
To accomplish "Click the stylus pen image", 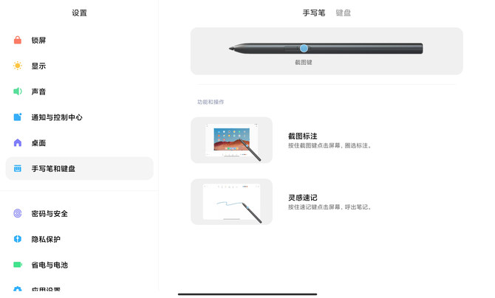I will [x=326, y=48].
